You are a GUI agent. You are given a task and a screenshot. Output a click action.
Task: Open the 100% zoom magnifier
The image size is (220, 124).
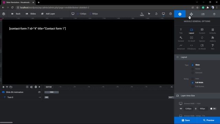point(142,14)
